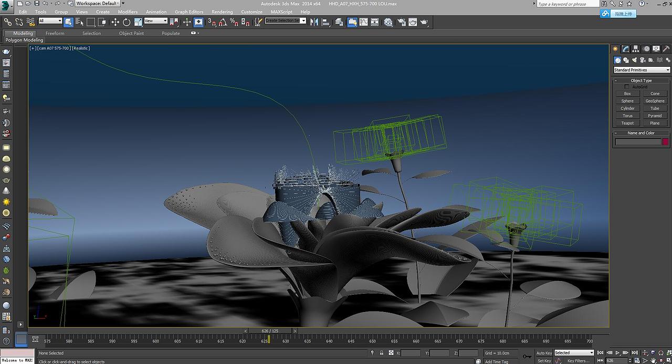Switch to the Object Paint ribbon tab

point(131,33)
